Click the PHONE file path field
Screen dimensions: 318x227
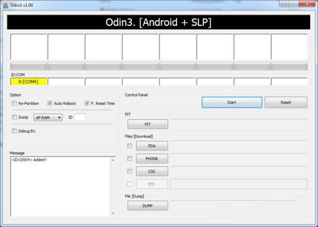point(239,158)
